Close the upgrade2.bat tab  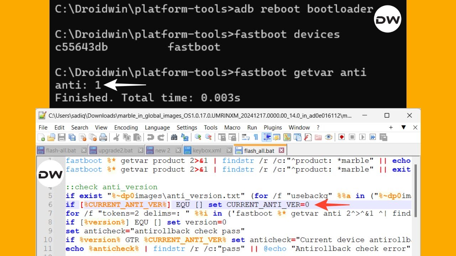140,150
